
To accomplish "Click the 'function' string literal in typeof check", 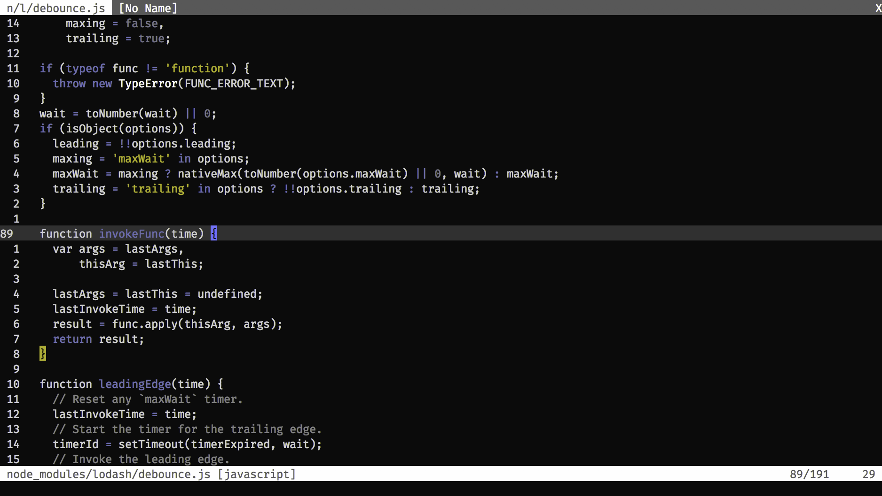I will (197, 68).
